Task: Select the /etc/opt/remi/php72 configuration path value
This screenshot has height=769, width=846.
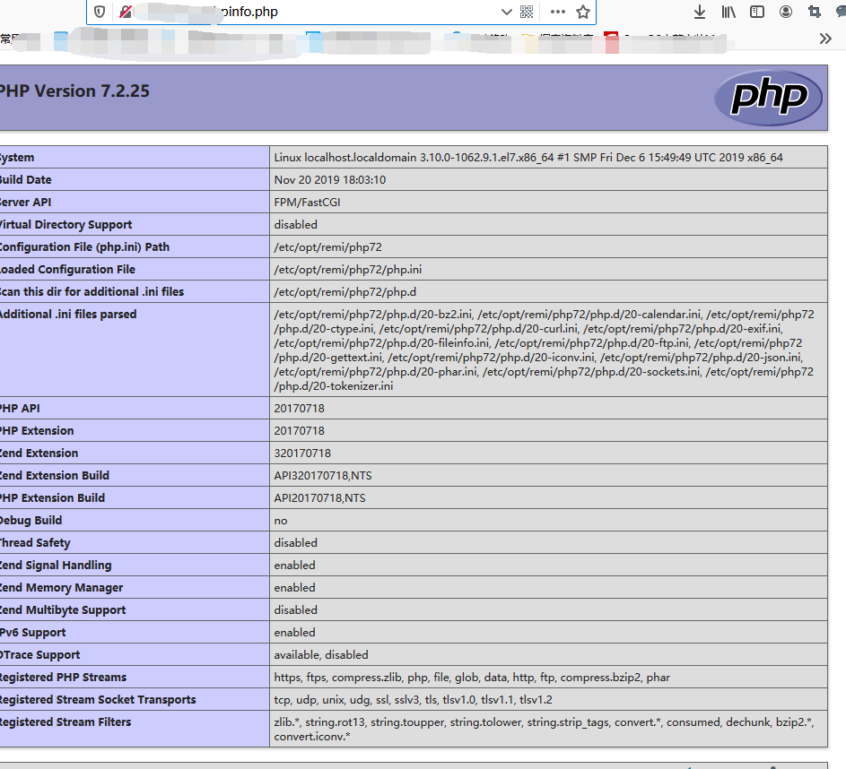Action: (x=327, y=247)
